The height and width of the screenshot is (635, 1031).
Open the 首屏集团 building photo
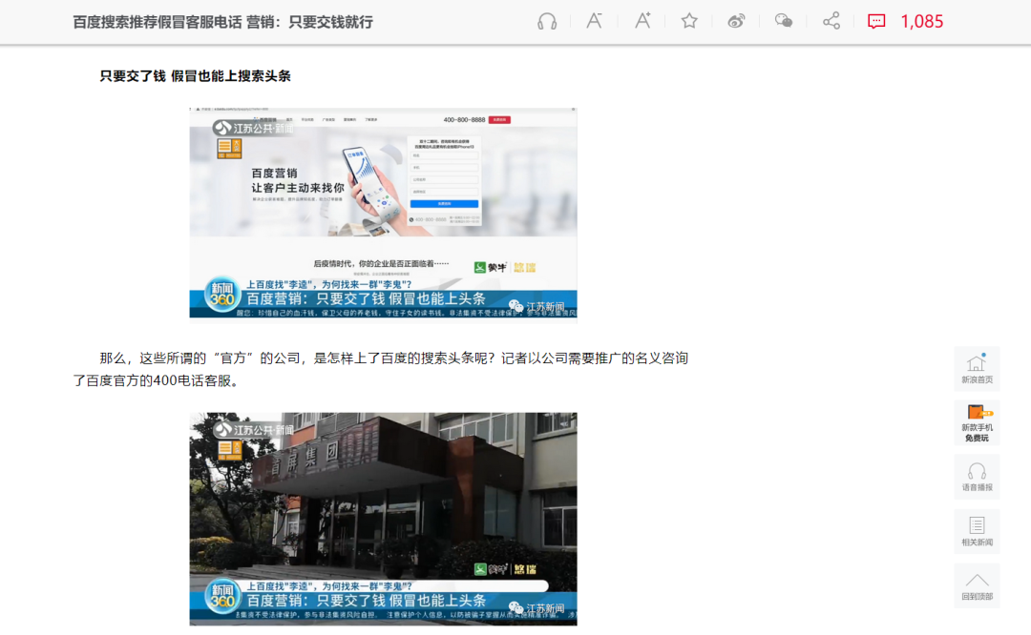384,519
